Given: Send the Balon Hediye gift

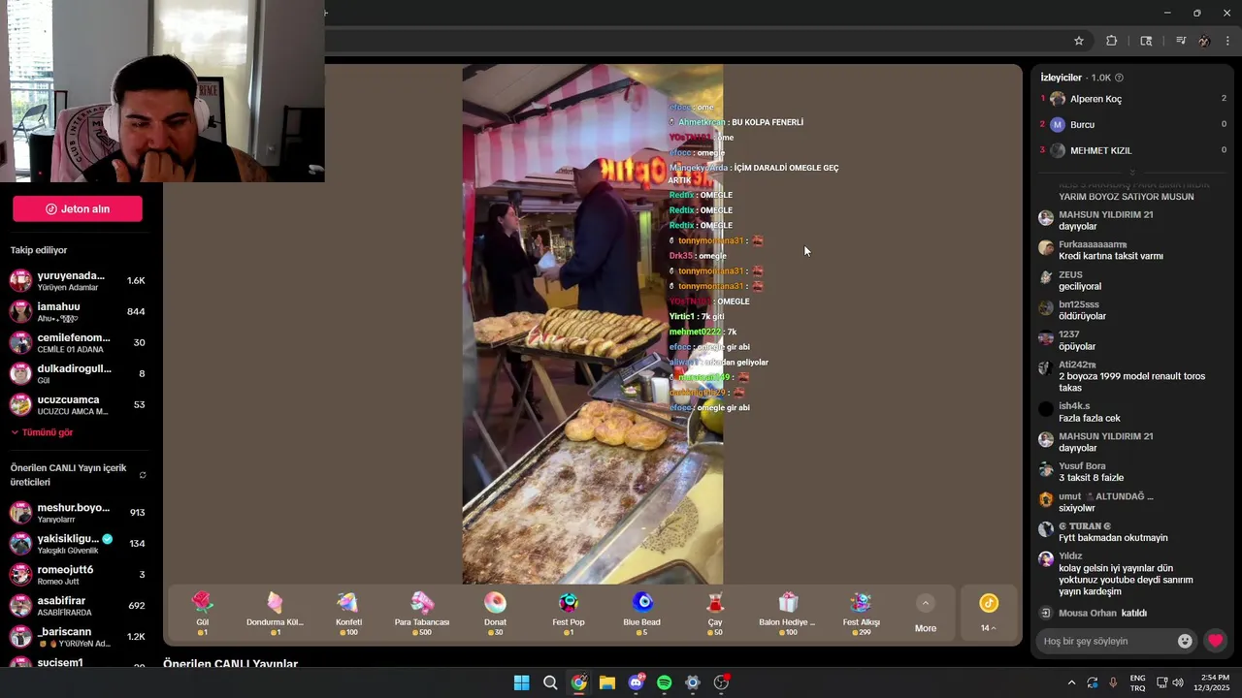Looking at the screenshot, I should [787, 614].
